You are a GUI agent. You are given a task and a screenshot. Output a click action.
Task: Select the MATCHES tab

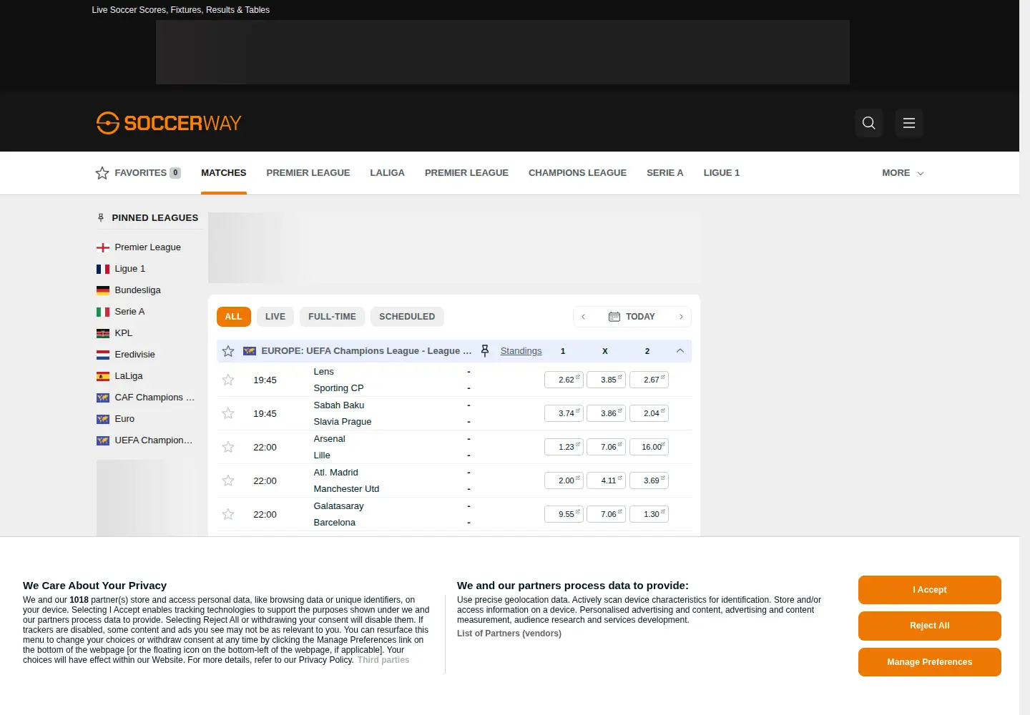click(224, 173)
